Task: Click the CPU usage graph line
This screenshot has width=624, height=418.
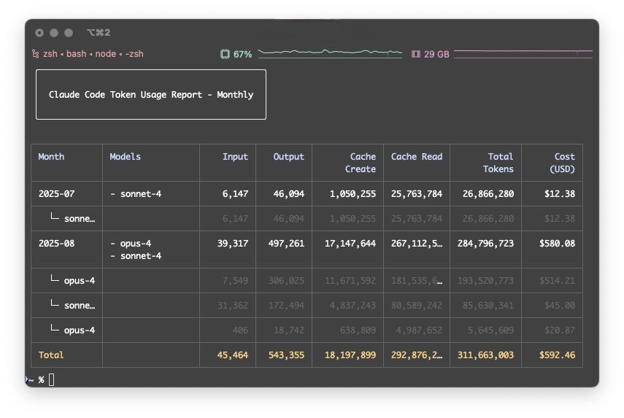Action: point(330,53)
